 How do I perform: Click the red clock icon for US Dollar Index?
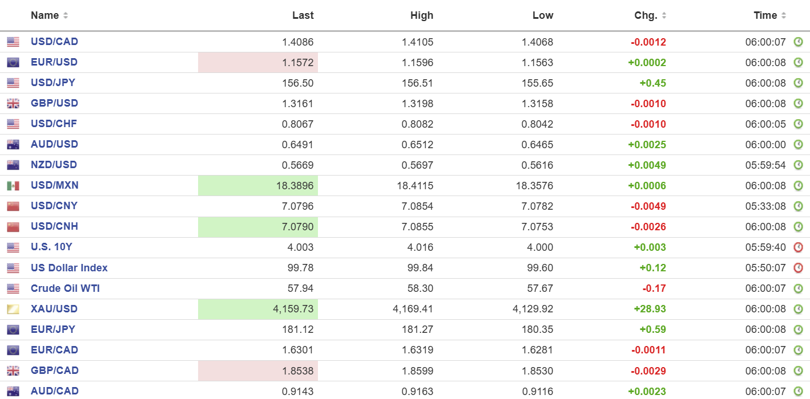coord(798,268)
